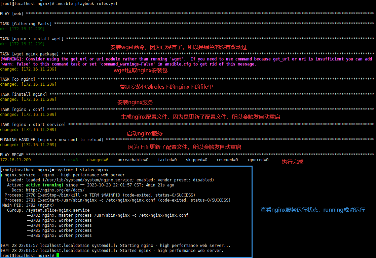Select the 'Main PID: 3782 (nginx)' line
Viewport: 376px width, 258px height.
point(28,205)
